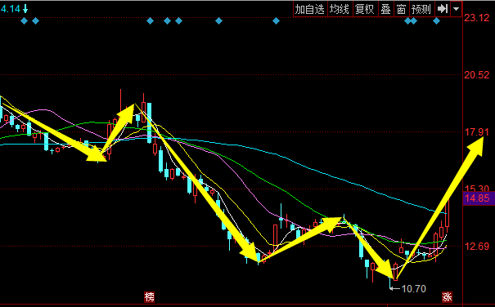Toggle the 叠 overlay option
This screenshot has width=495, height=307.
pos(385,9)
